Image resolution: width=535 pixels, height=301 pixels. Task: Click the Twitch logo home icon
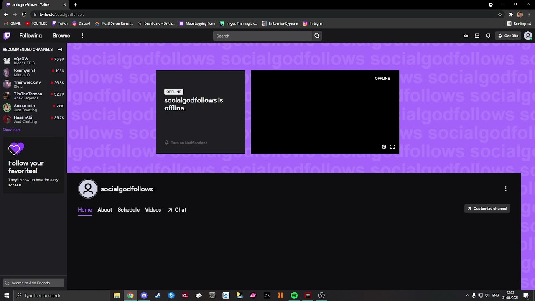pos(7,36)
